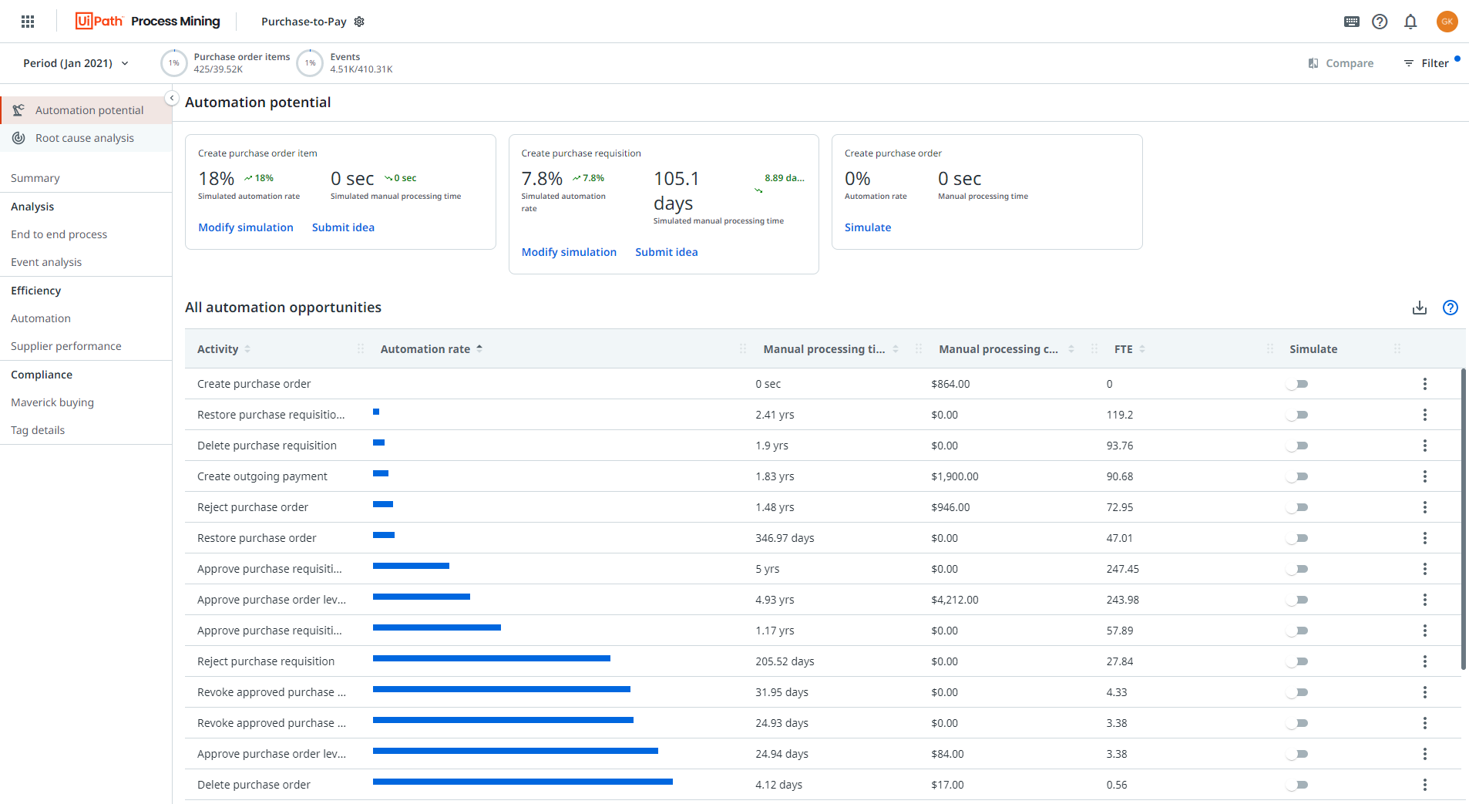Open notifications bell
The height and width of the screenshot is (804, 1469).
(1410, 22)
